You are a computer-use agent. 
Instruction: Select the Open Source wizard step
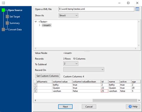coord(15,10)
